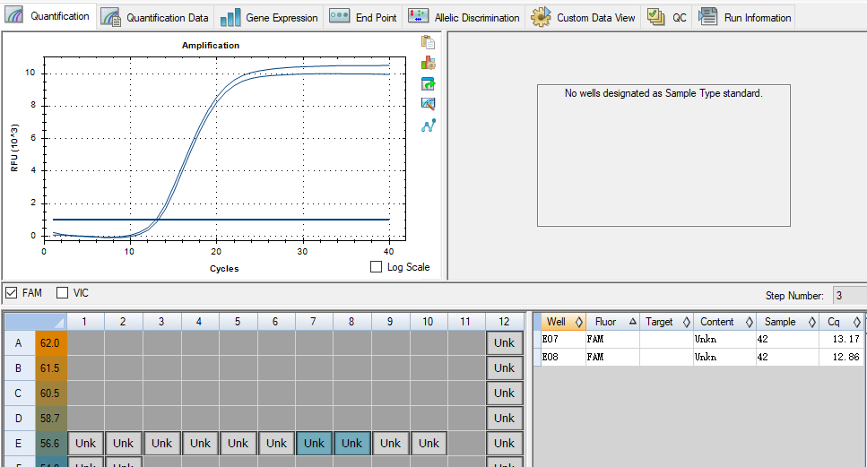Sort table by the Content column
Screen dimensions: 867x467
point(725,322)
